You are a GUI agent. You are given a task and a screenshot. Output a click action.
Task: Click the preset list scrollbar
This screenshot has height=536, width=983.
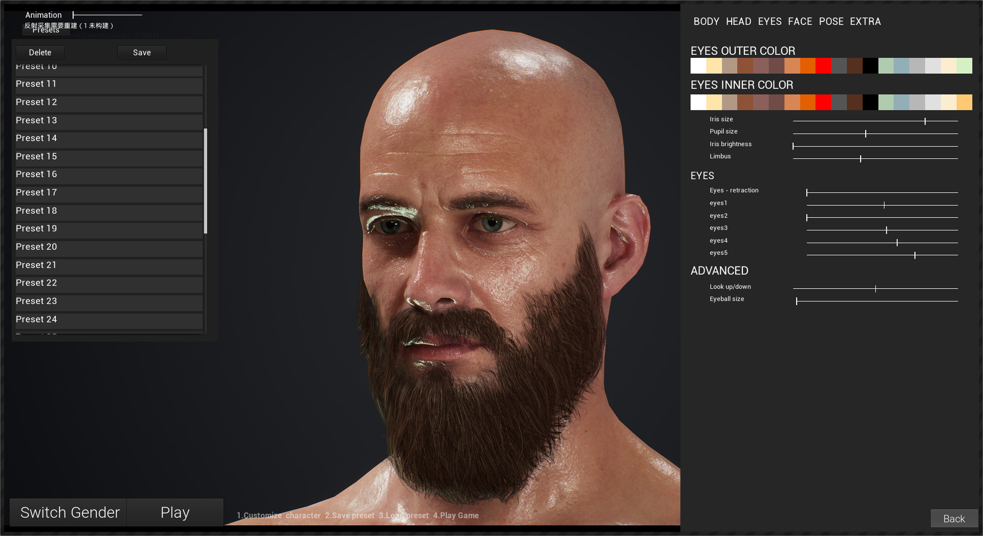[x=205, y=181]
